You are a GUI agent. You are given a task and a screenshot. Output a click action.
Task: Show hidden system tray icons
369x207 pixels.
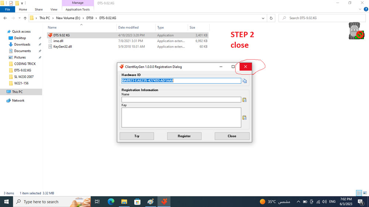[x=298, y=201]
